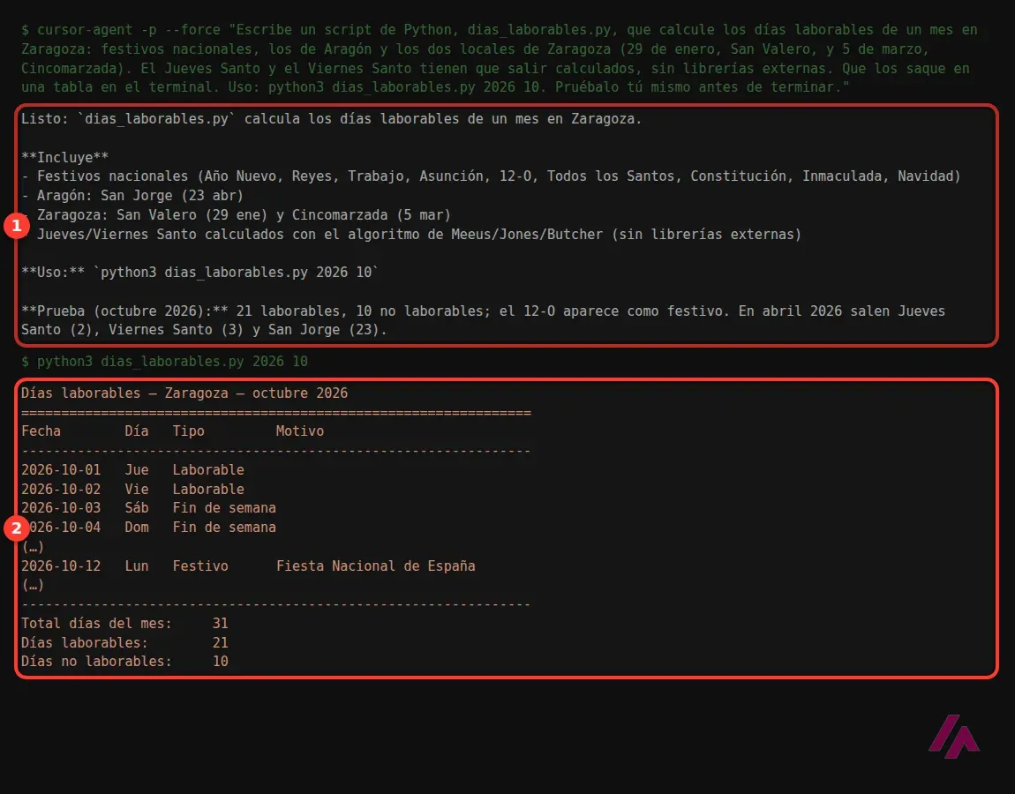Screen dimensions: 1015x794
Task: Click 'Fin de semana' in the 2026-10-03 row
Action: point(224,508)
